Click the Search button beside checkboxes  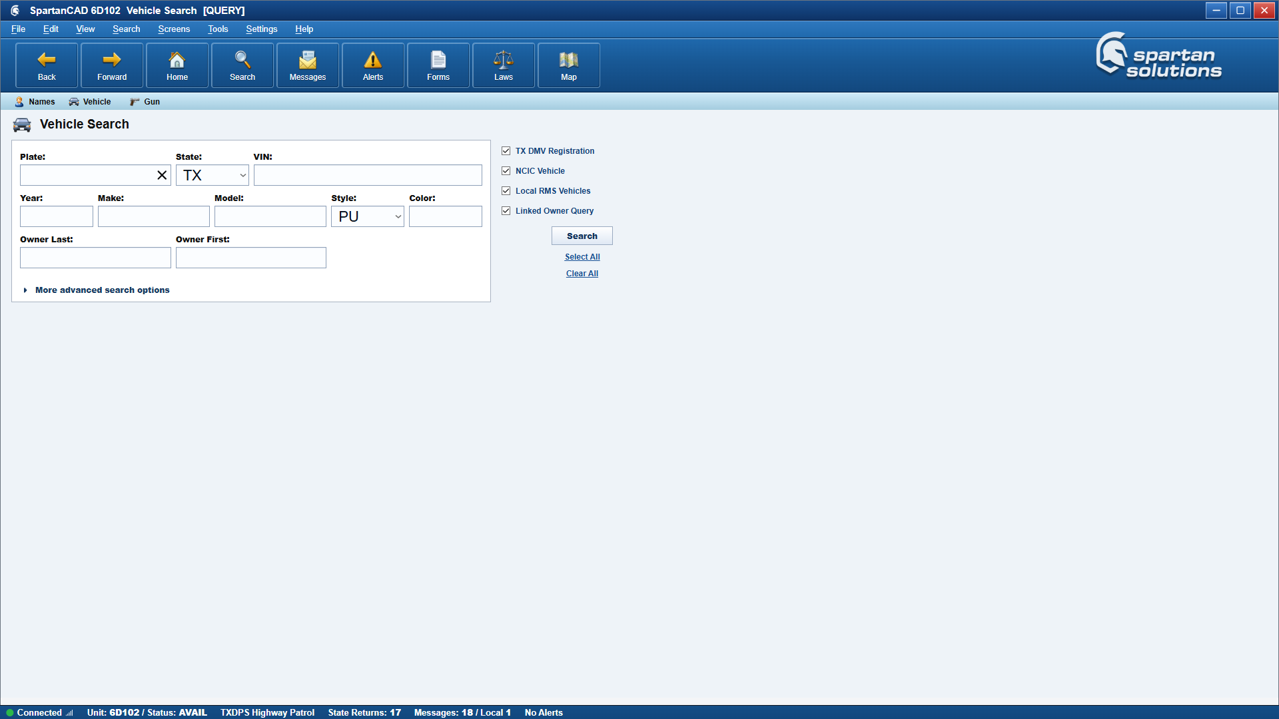click(582, 236)
